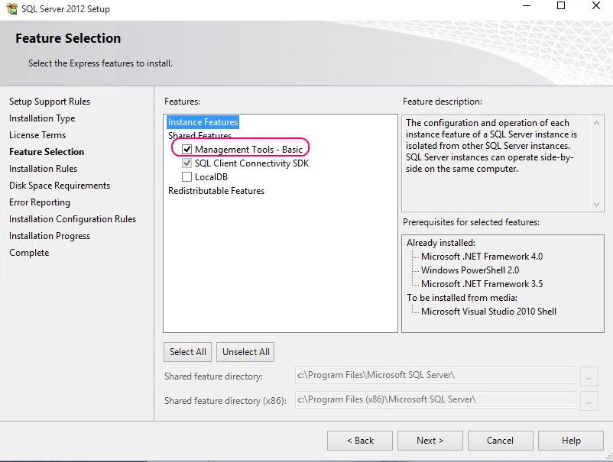
Task: Open the Disk Space Requirements step
Action: [60, 186]
